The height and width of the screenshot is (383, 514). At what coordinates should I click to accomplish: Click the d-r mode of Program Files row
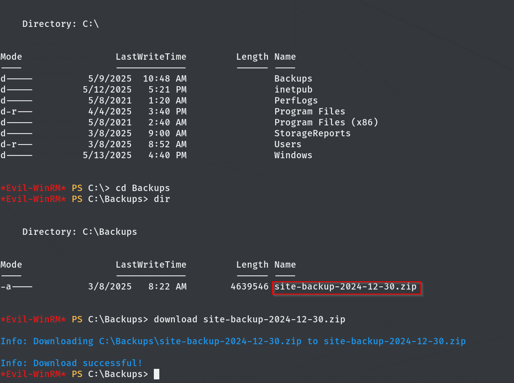[x=16, y=112]
